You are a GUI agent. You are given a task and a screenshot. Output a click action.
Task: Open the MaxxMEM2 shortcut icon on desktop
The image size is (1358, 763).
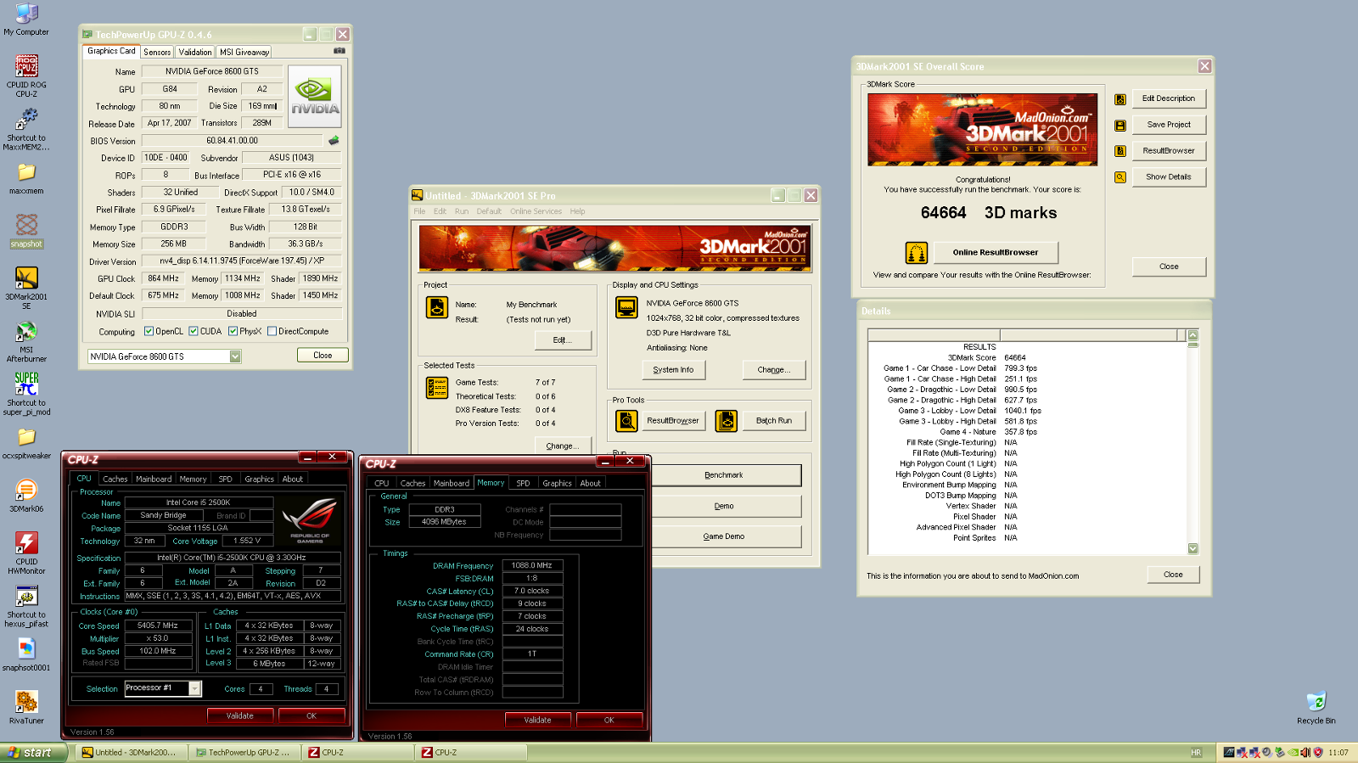coord(26,119)
